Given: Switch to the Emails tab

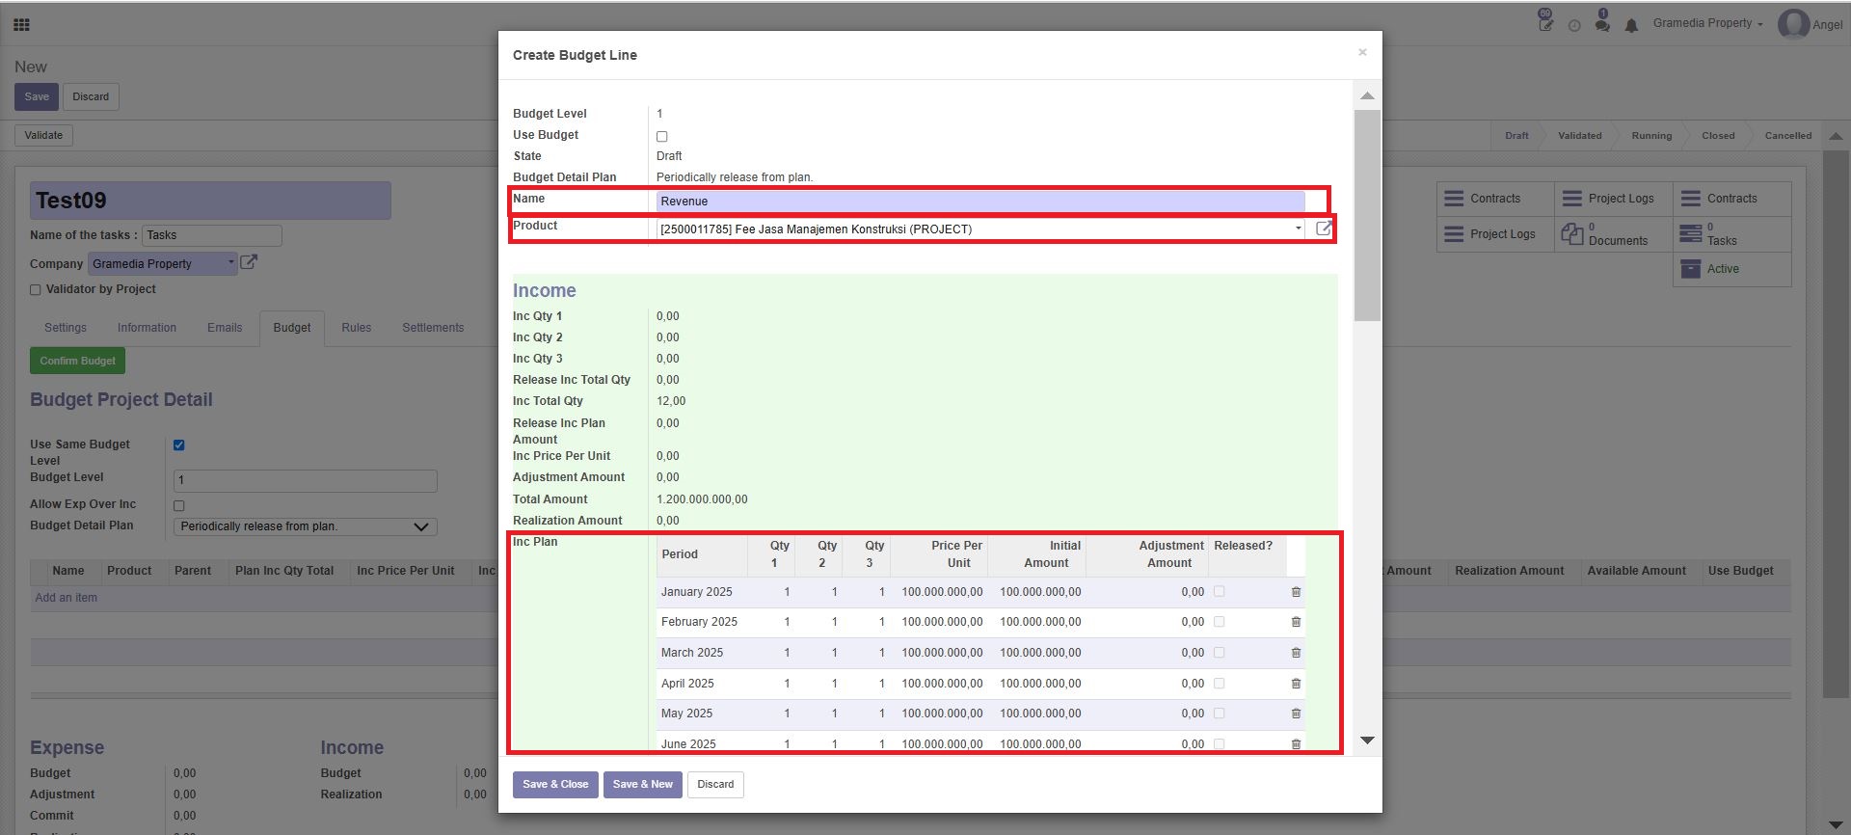Looking at the screenshot, I should (x=225, y=328).
